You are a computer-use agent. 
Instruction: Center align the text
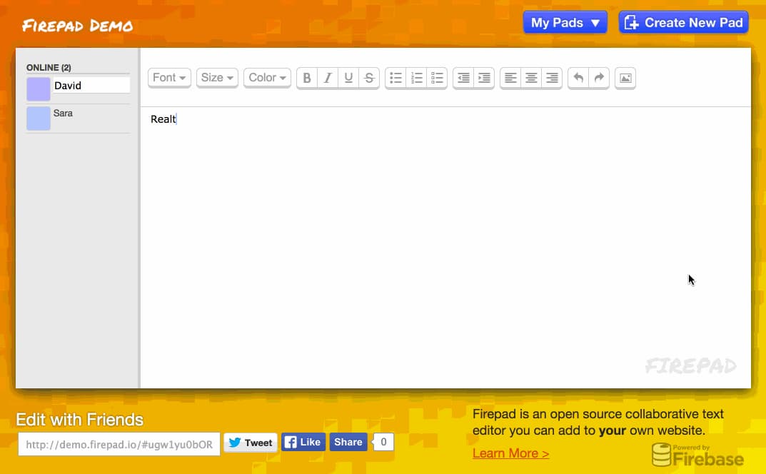(531, 78)
